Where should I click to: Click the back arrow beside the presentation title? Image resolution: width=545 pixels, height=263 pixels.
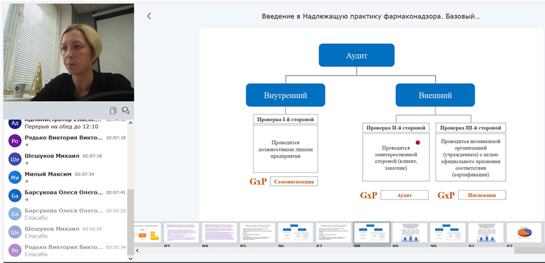[149, 16]
